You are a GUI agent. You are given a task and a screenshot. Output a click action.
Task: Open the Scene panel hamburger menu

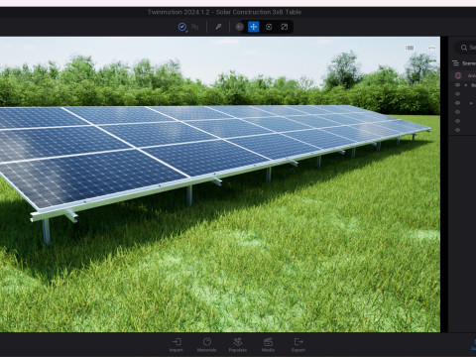(x=455, y=63)
